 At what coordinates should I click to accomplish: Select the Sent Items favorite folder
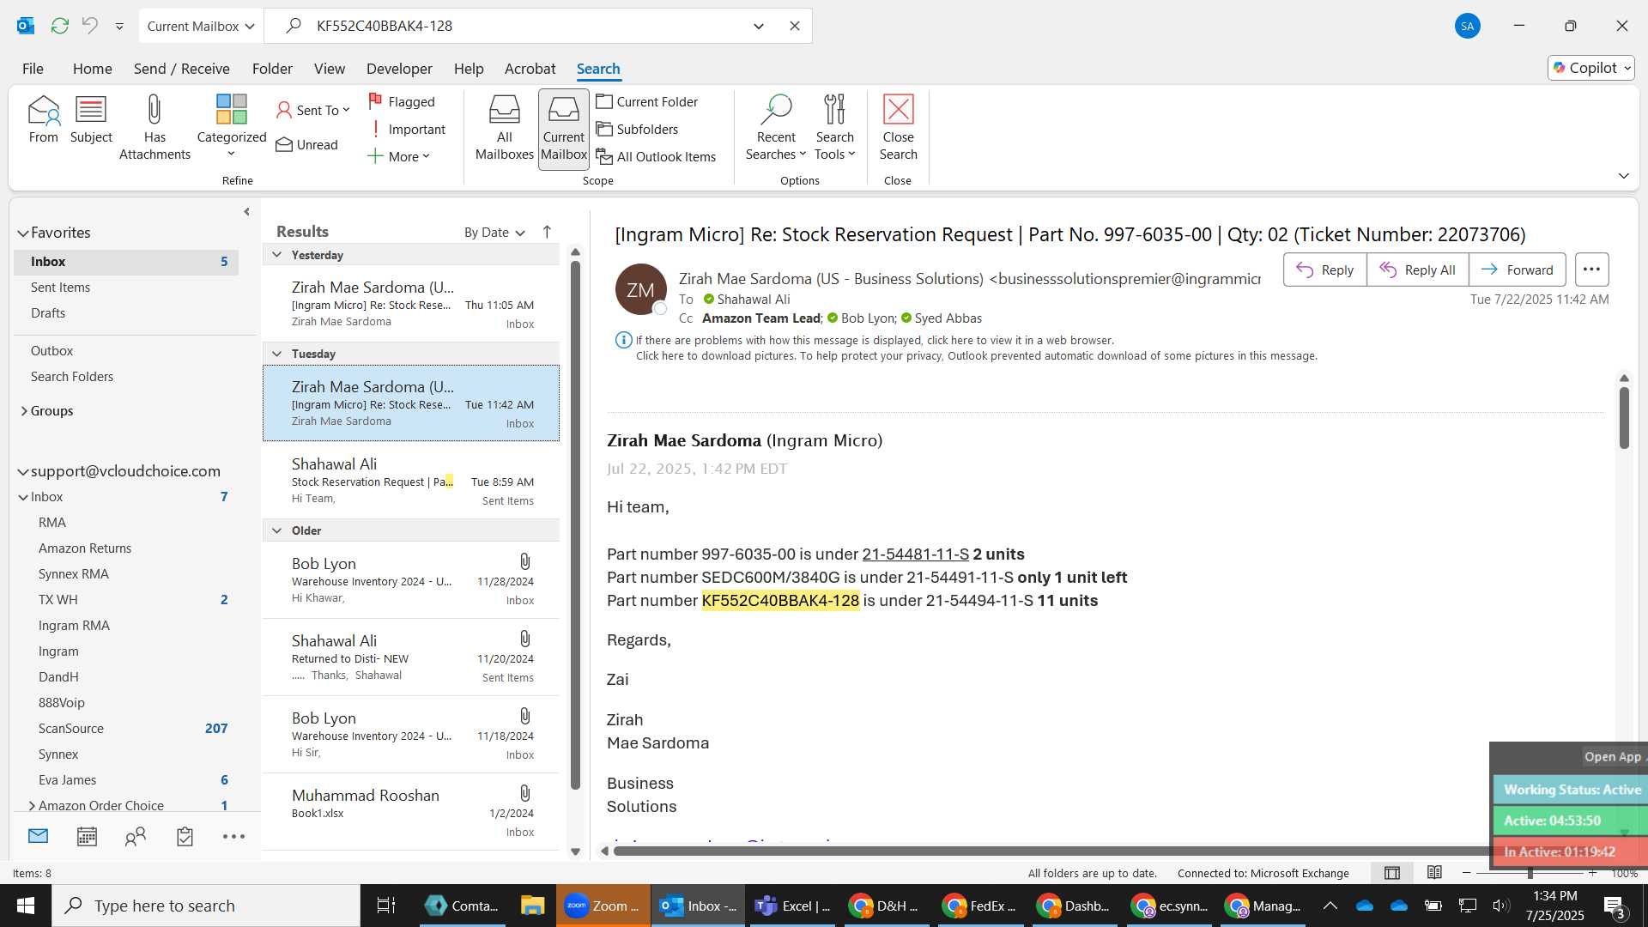point(60,288)
